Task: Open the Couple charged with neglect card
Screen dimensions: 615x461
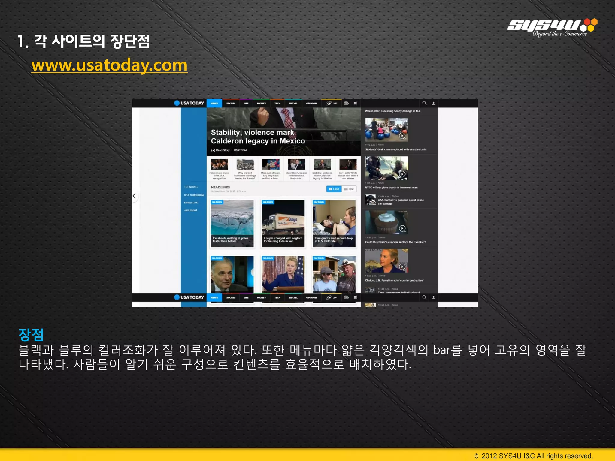Action: 283,224
